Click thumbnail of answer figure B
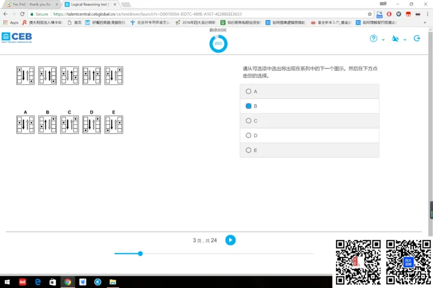Viewport: 433px width, 288px height. point(48,125)
